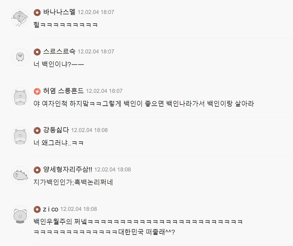Click the donut badge icon beside z i co

[x=37, y=209]
